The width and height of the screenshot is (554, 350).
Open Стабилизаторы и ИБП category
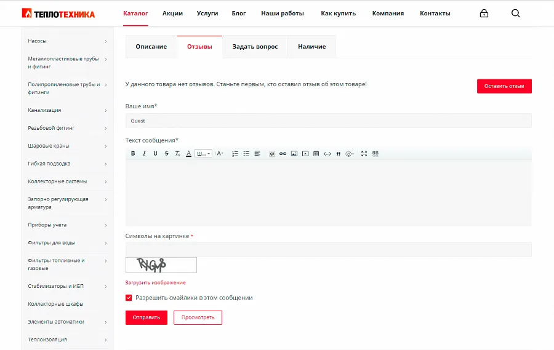(x=56, y=286)
